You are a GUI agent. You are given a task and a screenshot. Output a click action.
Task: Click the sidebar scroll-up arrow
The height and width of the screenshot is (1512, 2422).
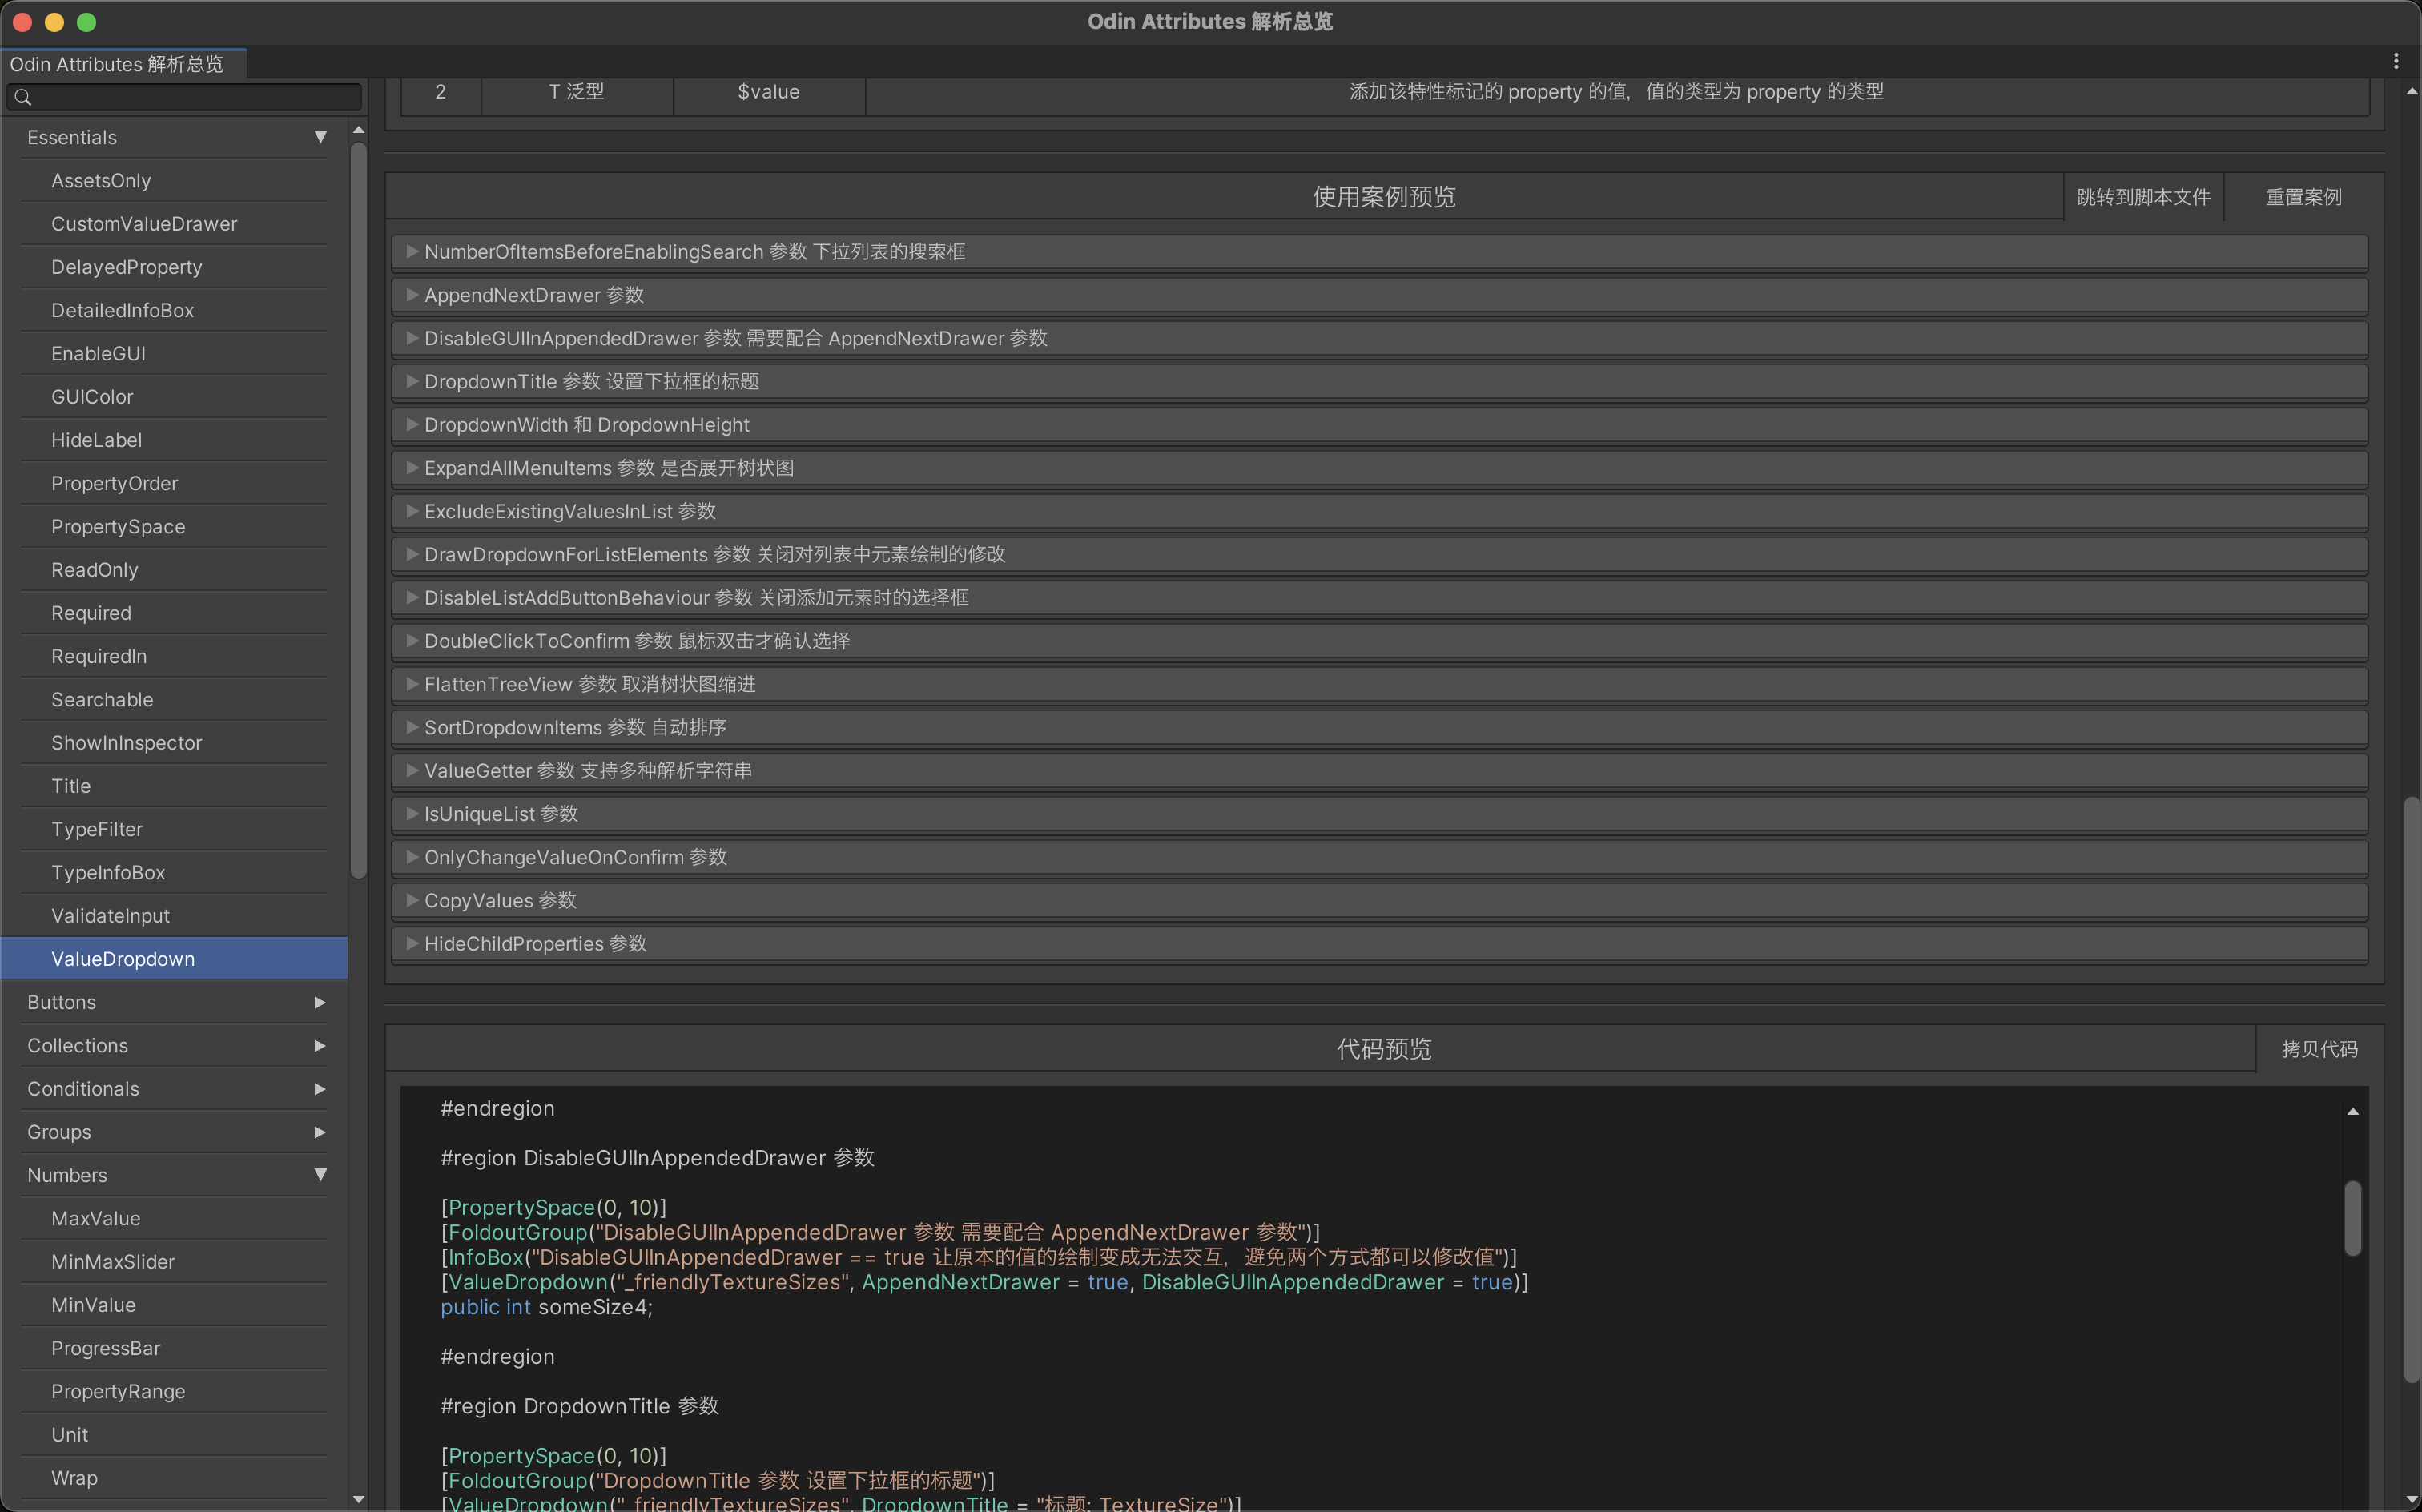pyautogui.click(x=359, y=130)
